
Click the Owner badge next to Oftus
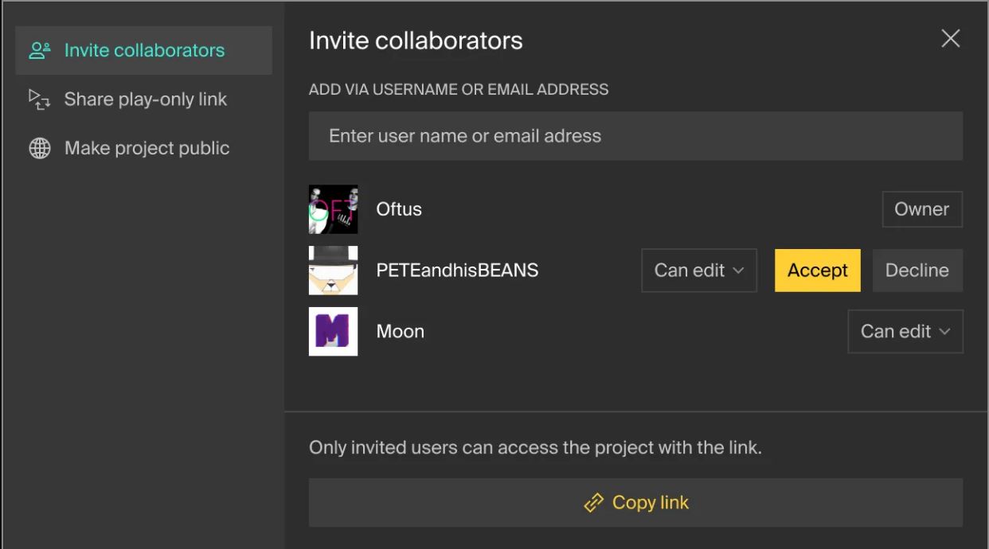coord(921,209)
